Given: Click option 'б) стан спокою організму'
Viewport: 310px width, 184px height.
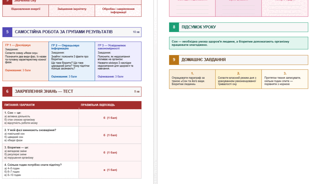Looking at the screenshot, I should [x=19, y=119].
